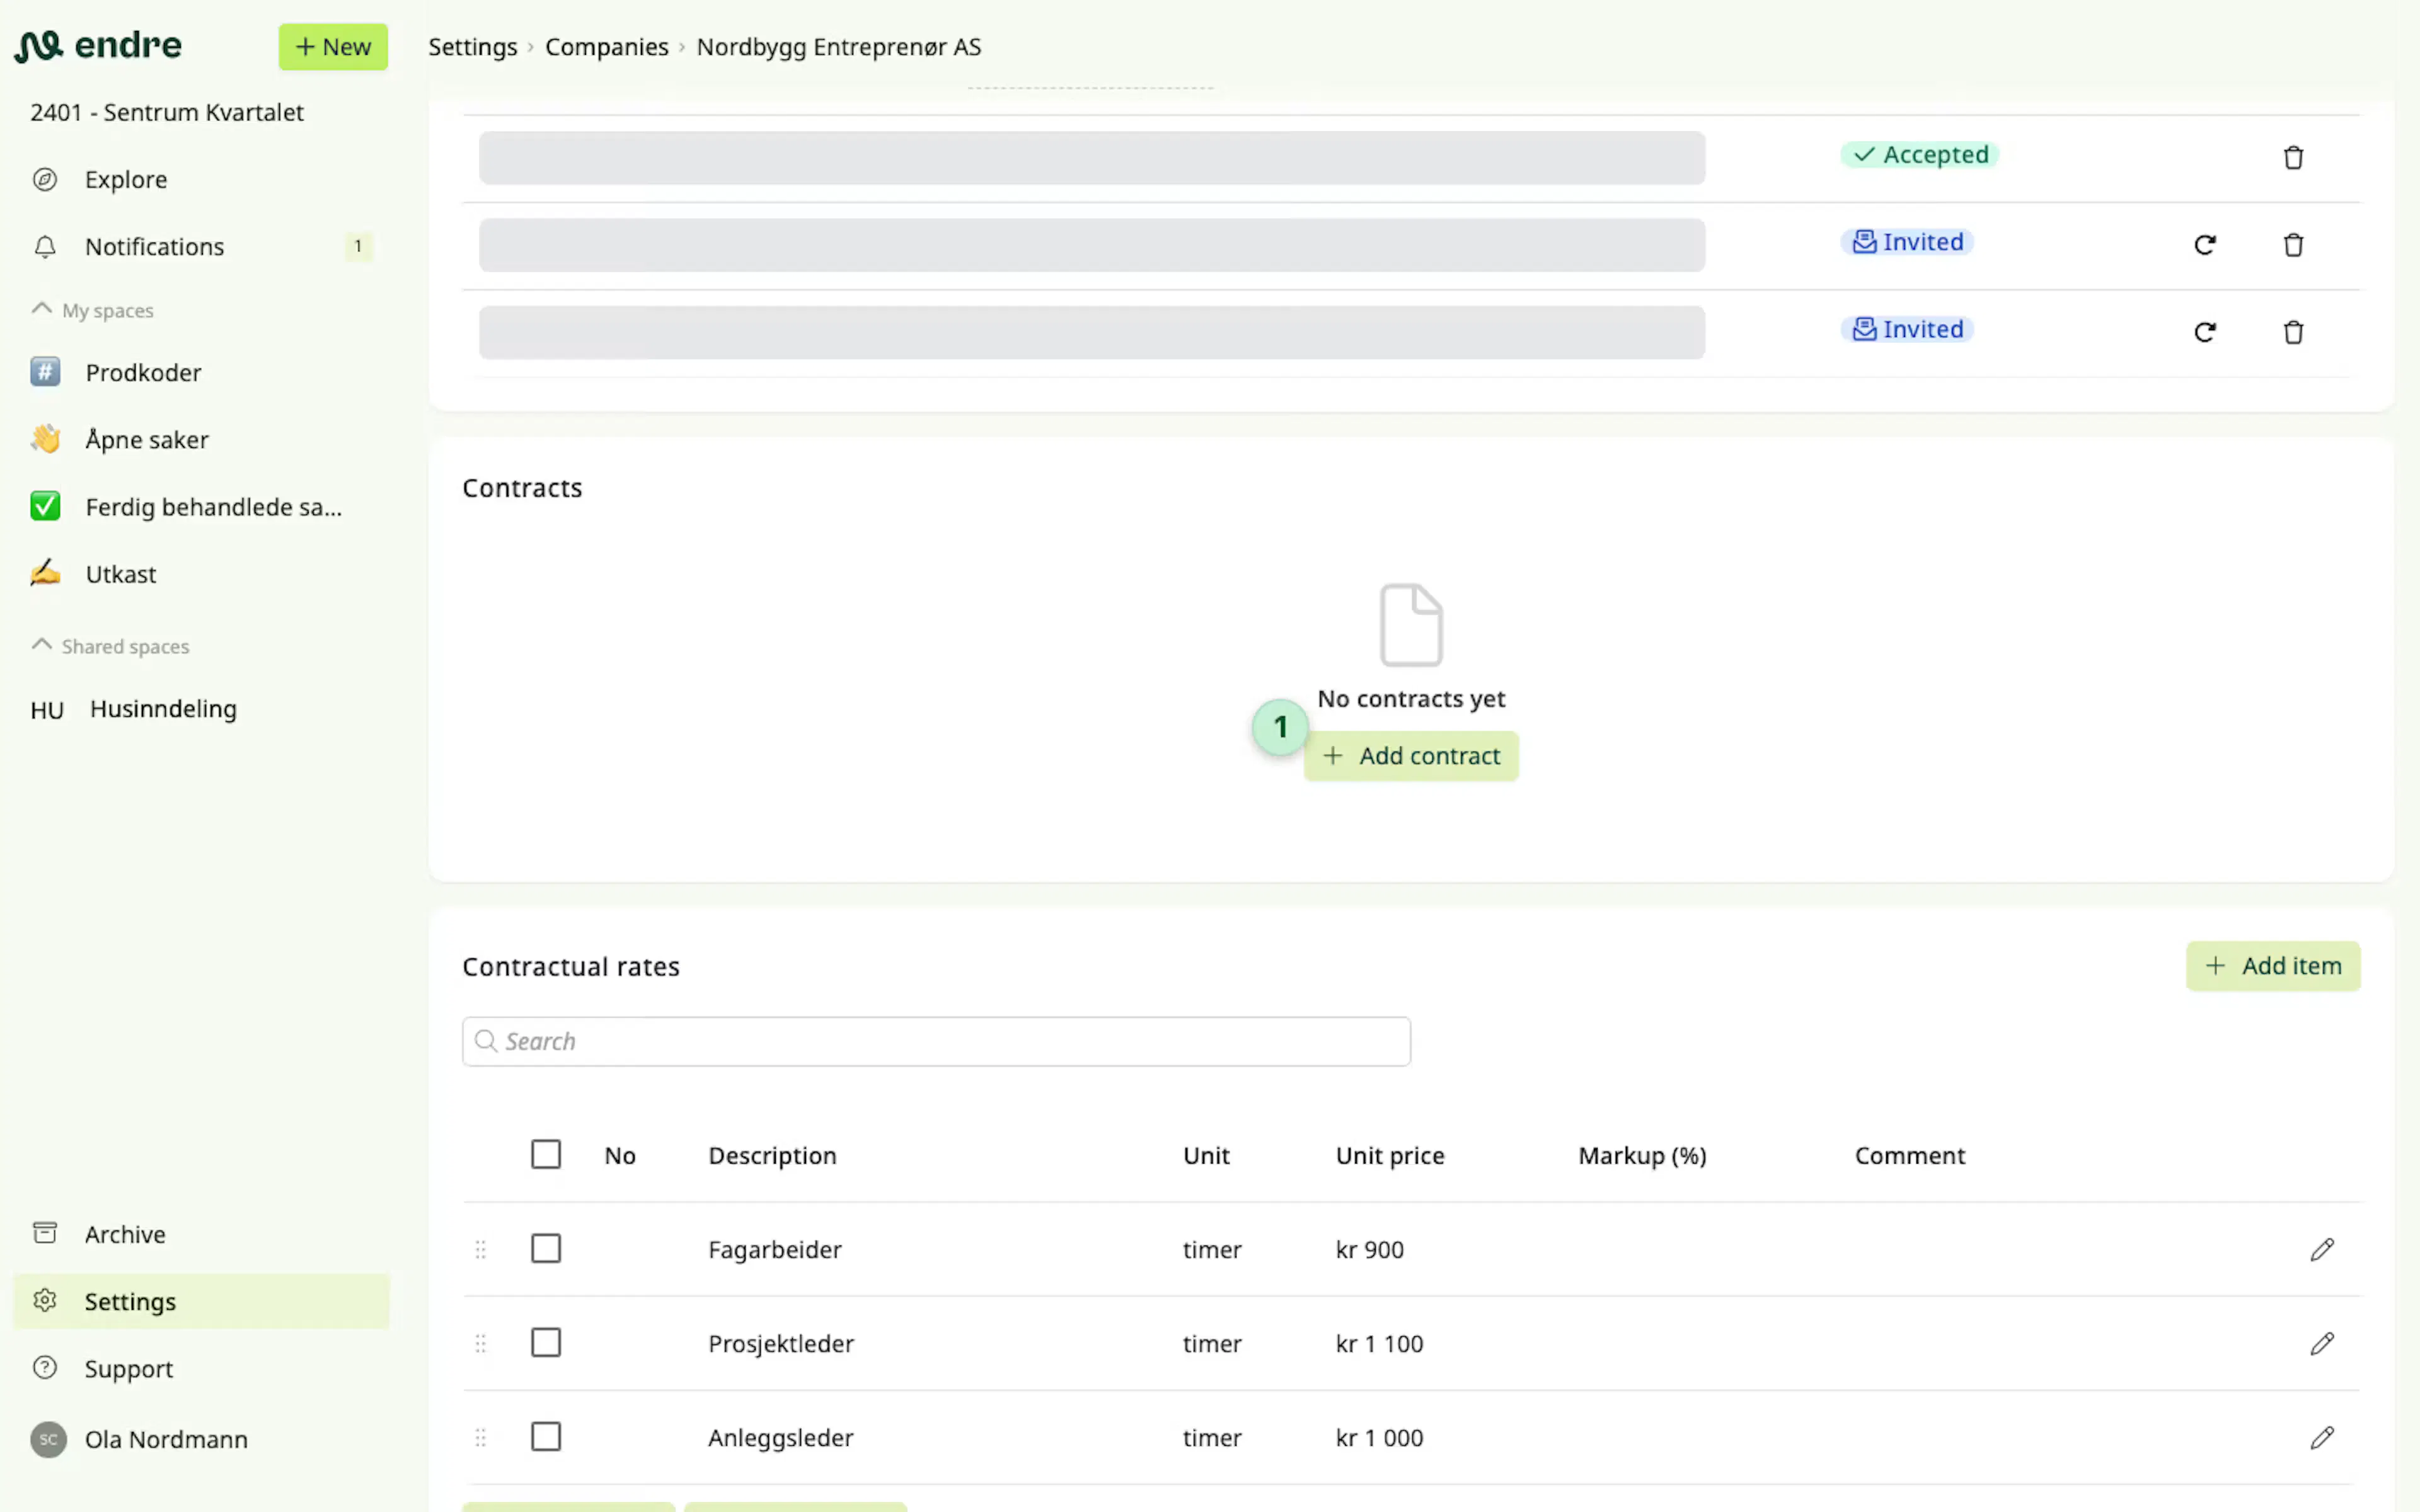Go to Settings breadcrumb link
The image size is (2420, 1512).
(473, 47)
